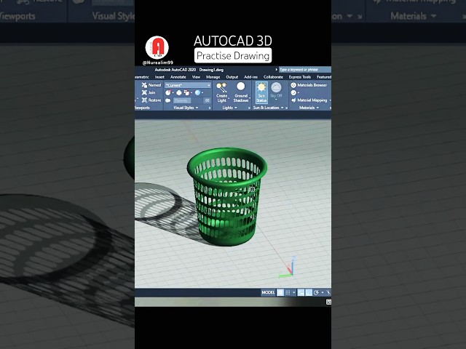Image resolution: width=466 pixels, height=349 pixels.
Task: Open the Materials Browser
Action: click(309, 85)
